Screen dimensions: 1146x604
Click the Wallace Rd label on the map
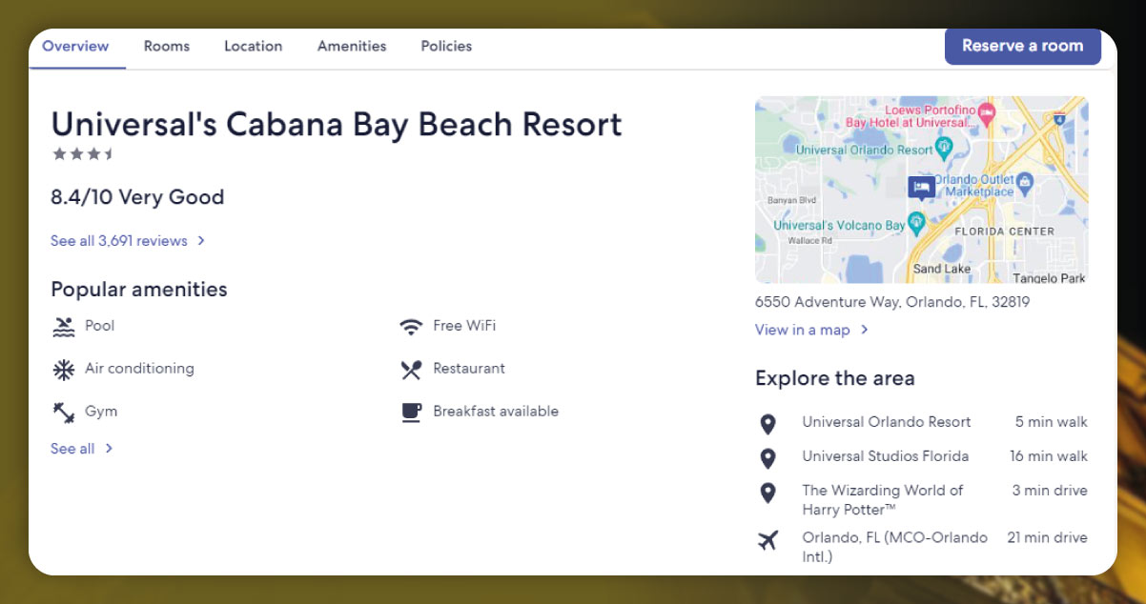[810, 241]
